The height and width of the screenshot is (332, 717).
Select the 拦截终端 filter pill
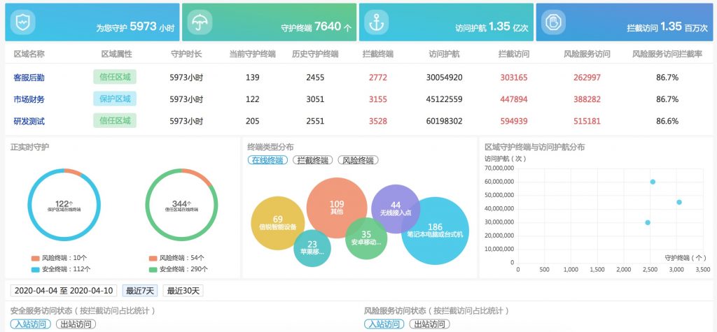coord(313,160)
